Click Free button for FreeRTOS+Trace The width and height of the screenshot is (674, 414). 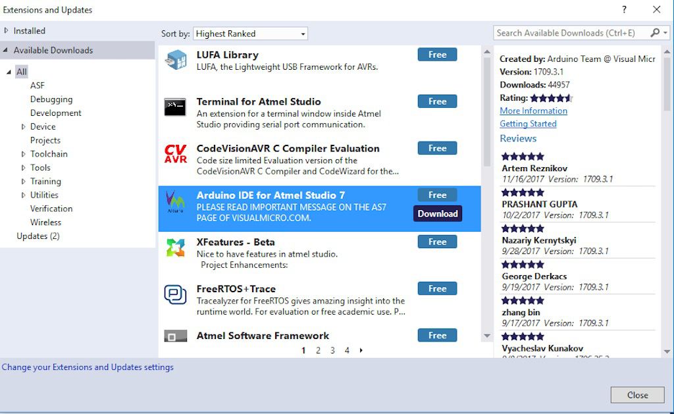click(437, 289)
